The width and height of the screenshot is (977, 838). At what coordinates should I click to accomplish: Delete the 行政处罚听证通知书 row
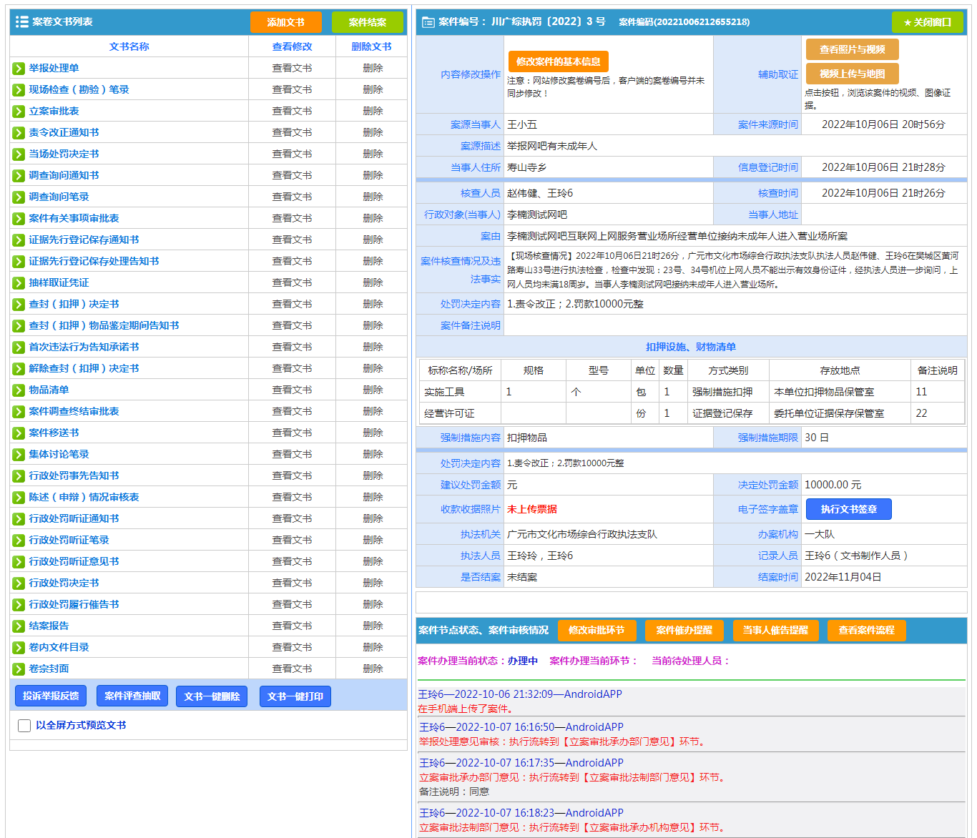373,519
